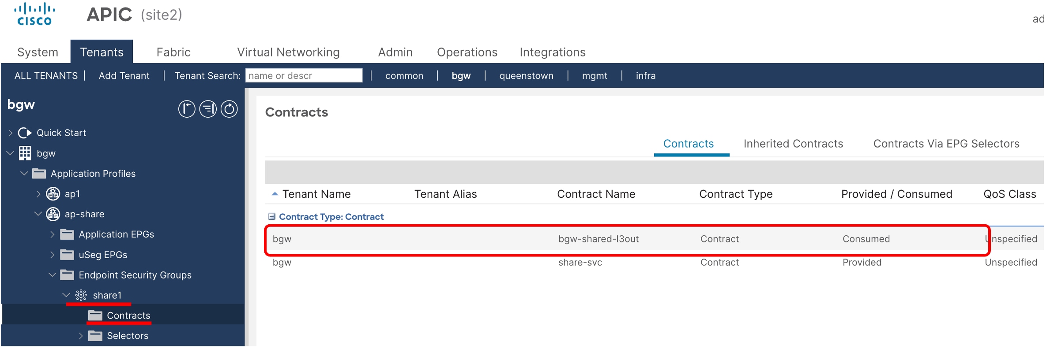Select the share1 tree item label

[x=107, y=295]
